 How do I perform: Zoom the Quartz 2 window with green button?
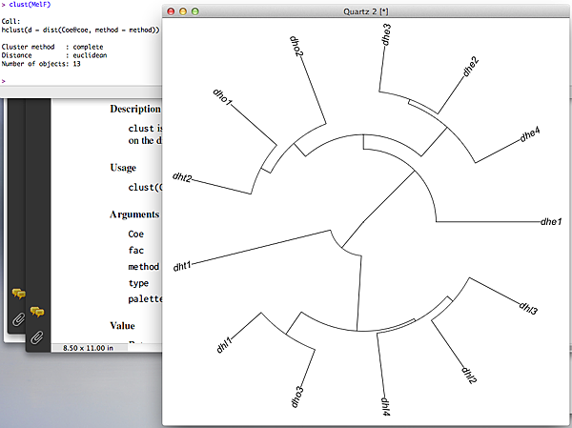point(195,11)
